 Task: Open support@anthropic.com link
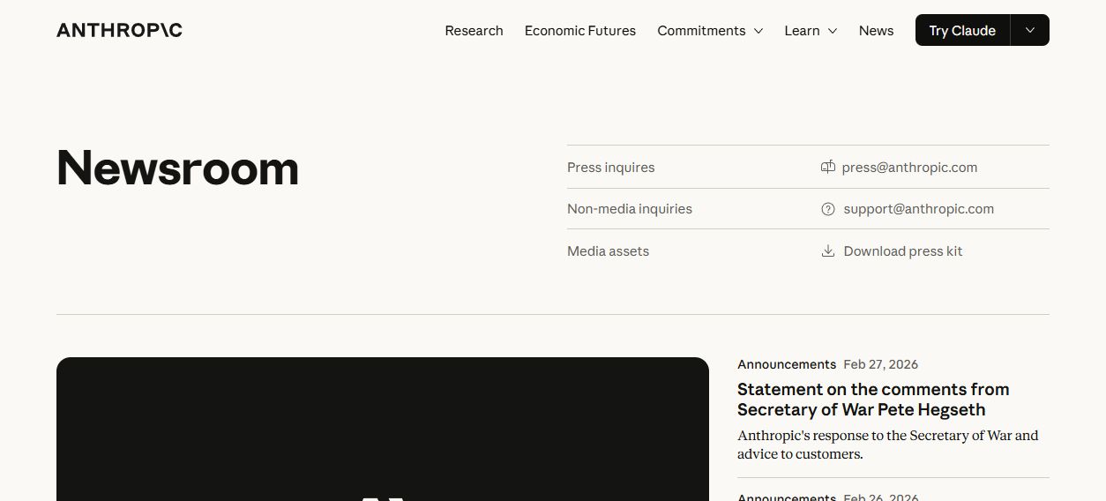(x=918, y=209)
